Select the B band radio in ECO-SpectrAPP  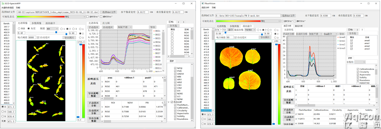[2, 106]
